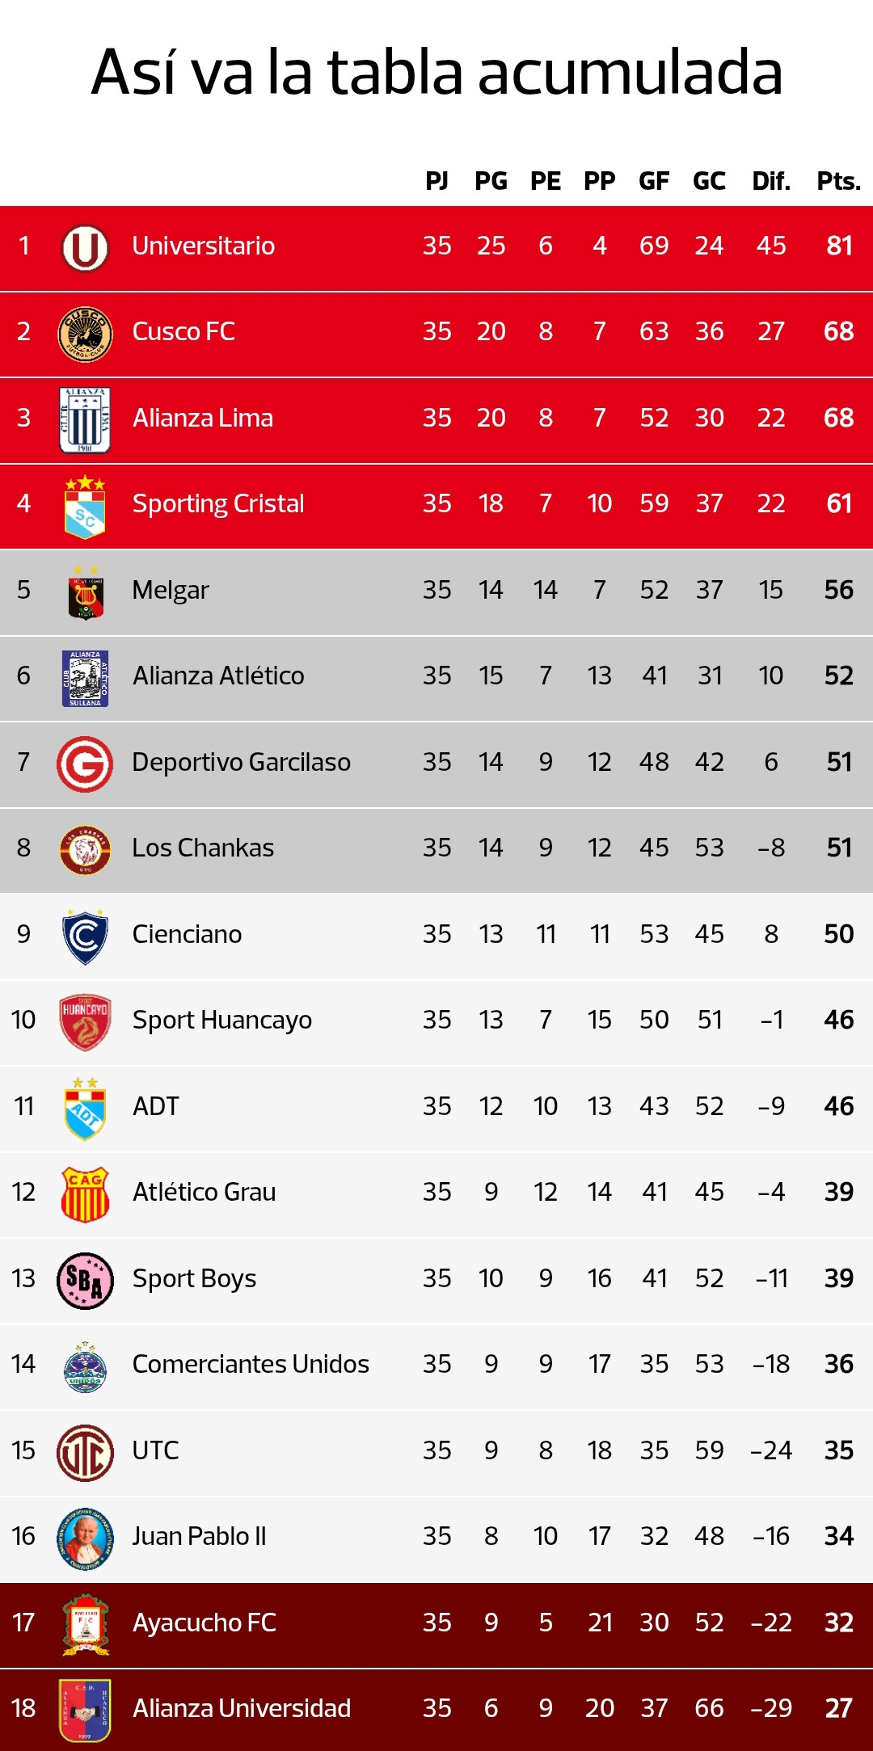The image size is (873, 1751).
Task: Select the Deportivo Garcilaso G logo
Action: (x=85, y=764)
